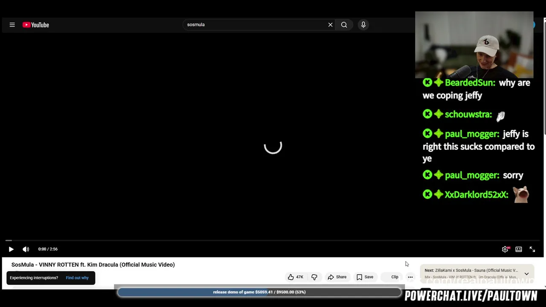Open the YouTube guide hamburger menu
Image resolution: width=546 pixels, height=307 pixels.
12,25
